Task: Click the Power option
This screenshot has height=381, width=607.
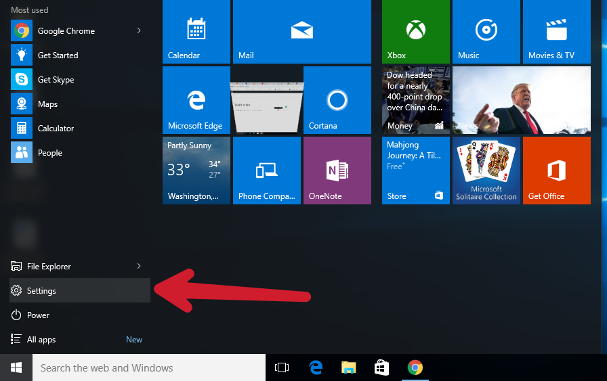Action: (80, 315)
